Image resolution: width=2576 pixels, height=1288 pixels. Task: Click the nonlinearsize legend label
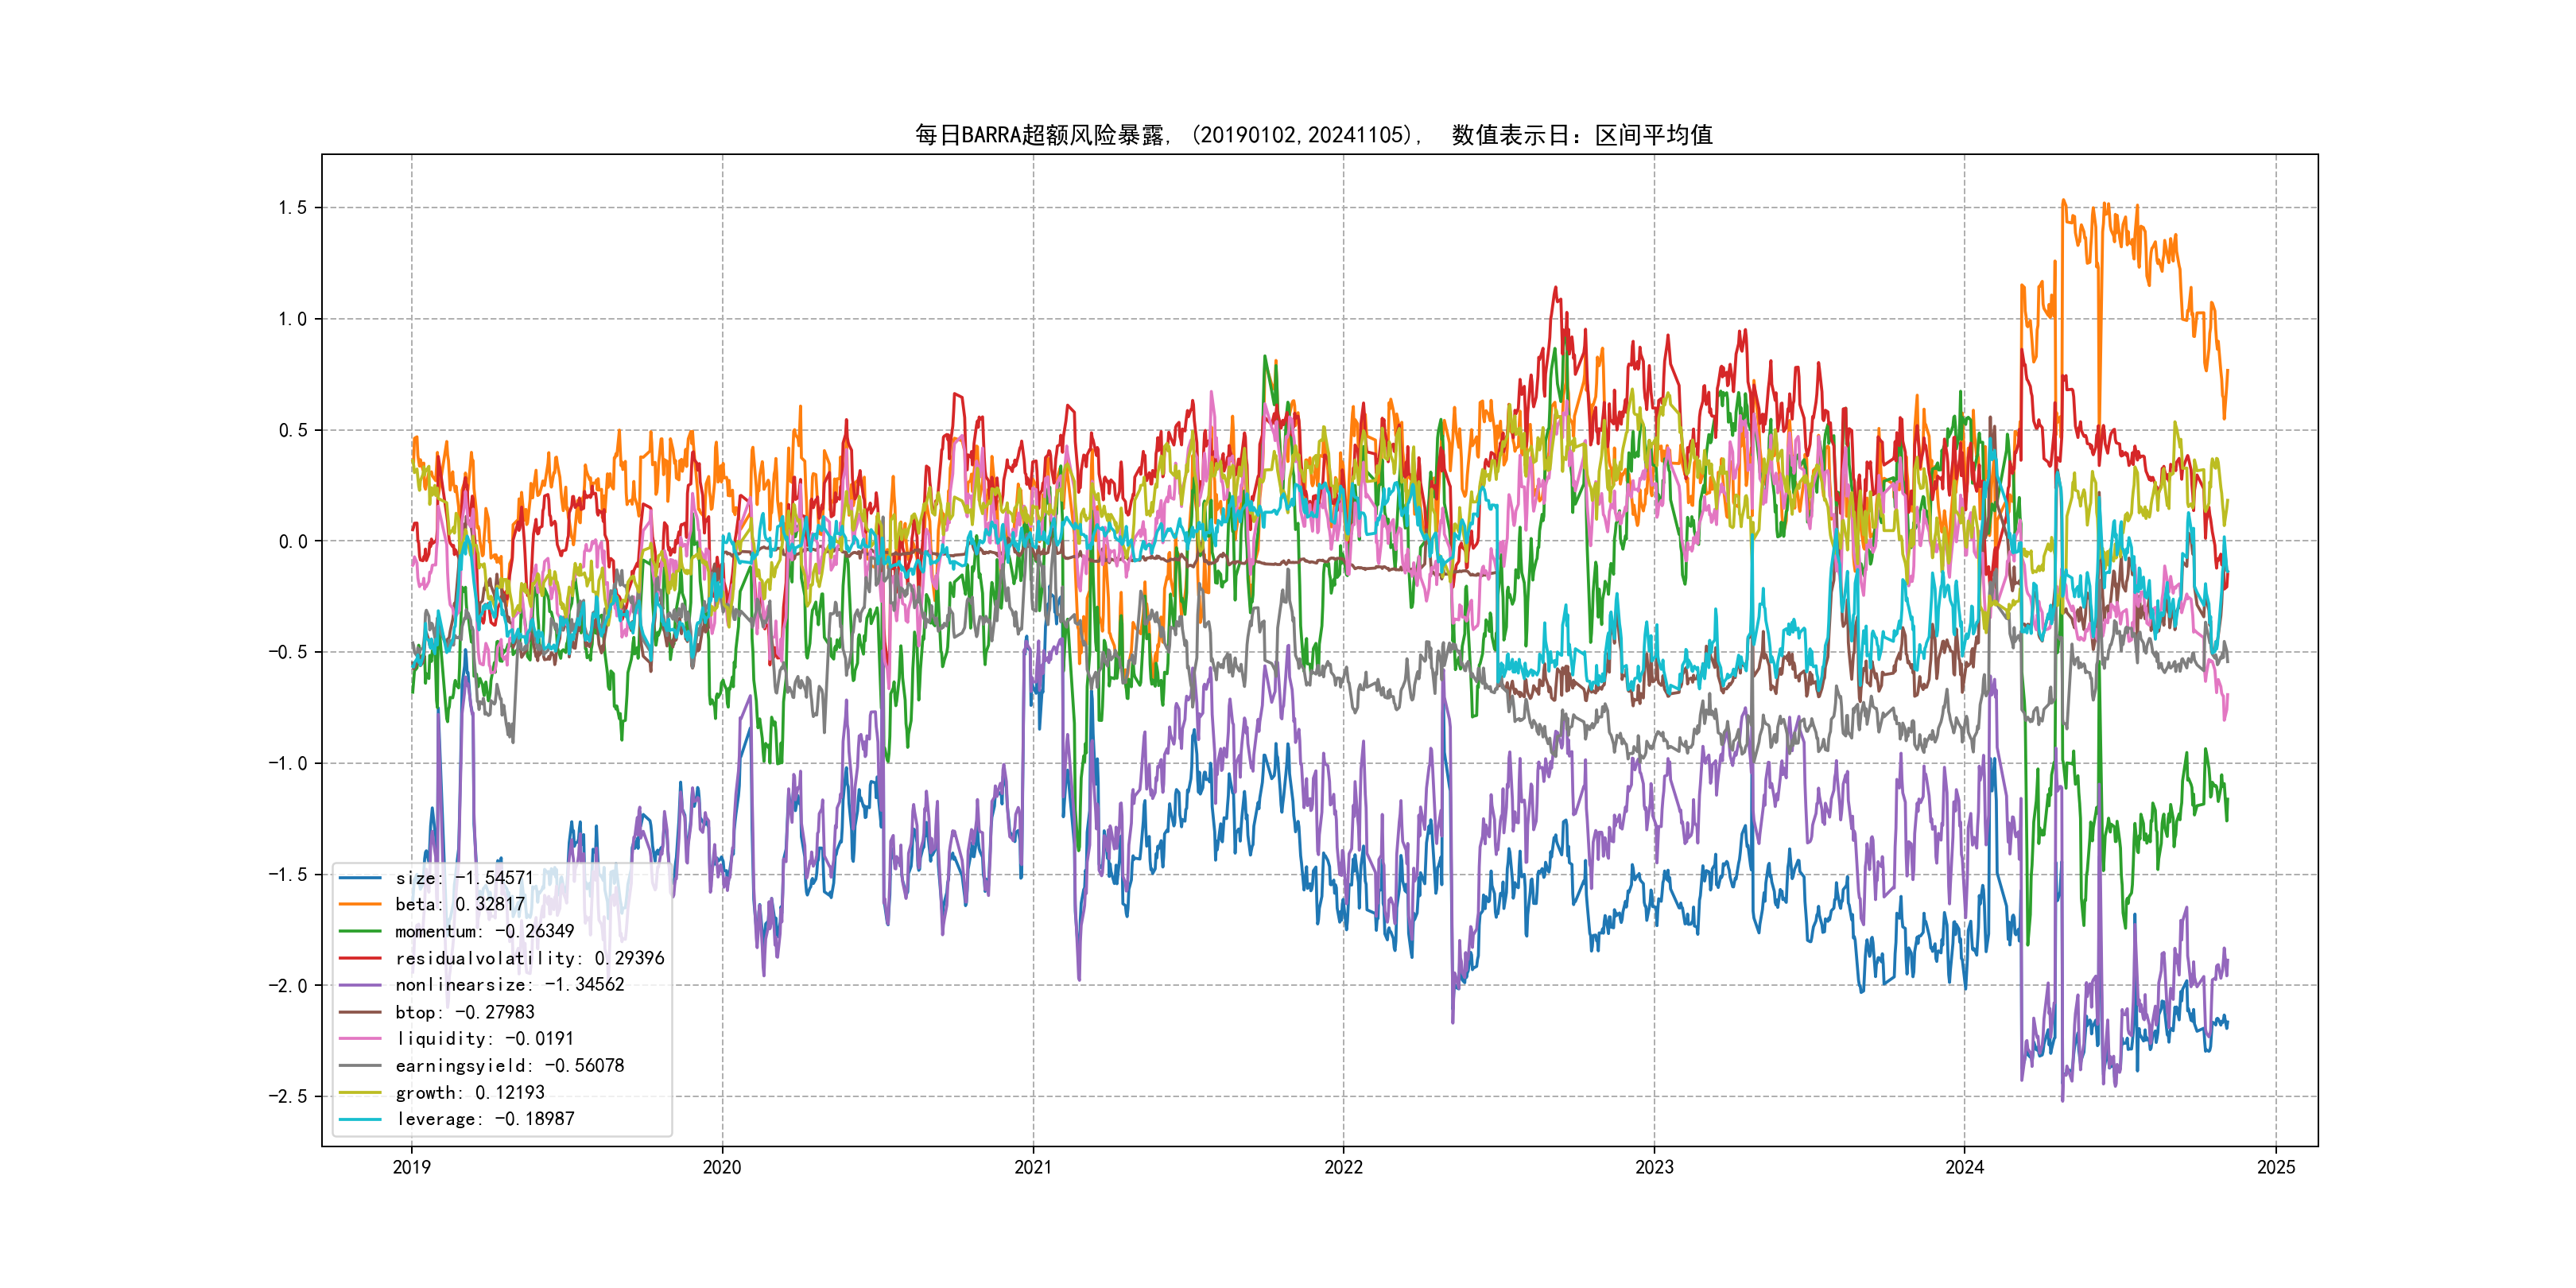pos(509,985)
